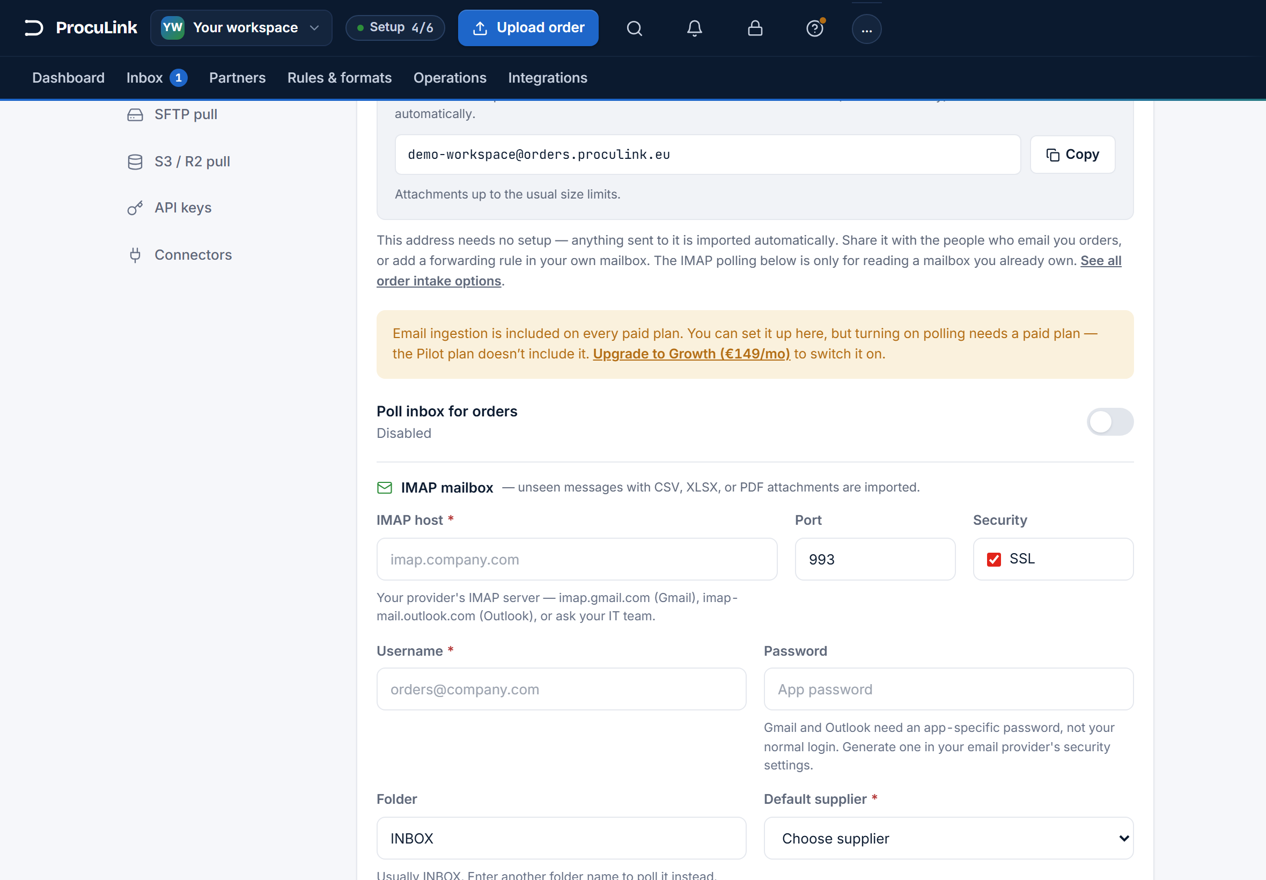
Task: Click the API keys key icon
Action: (135, 208)
